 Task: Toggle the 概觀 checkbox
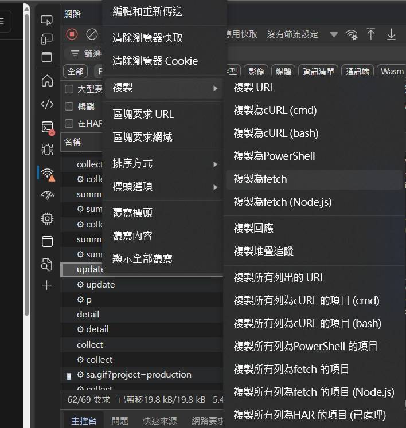pyautogui.click(x=69, y=106)
